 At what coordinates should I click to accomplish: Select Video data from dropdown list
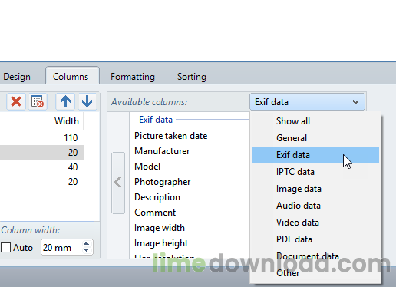(315, 223)
